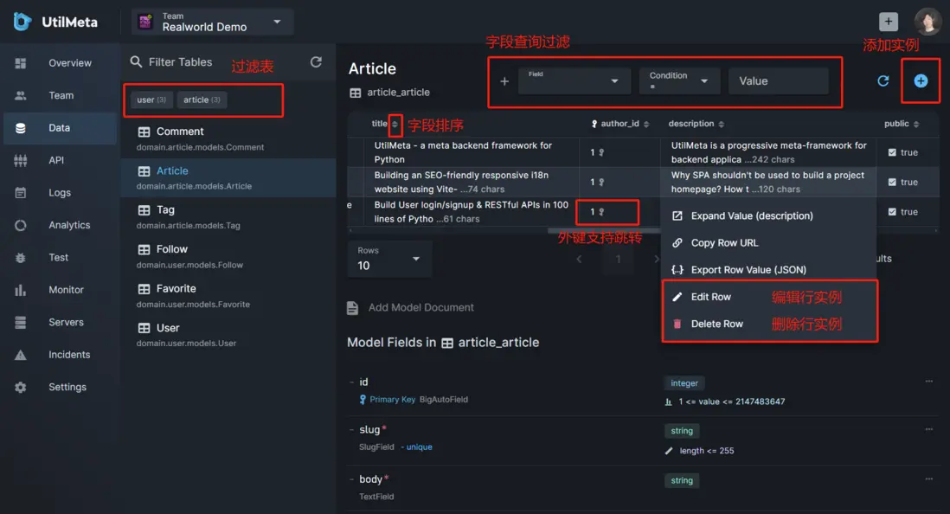Viewport: 950px width, 514px height.
Task: Select the article (3) filter chip
Action: click(x=202, y=100)
